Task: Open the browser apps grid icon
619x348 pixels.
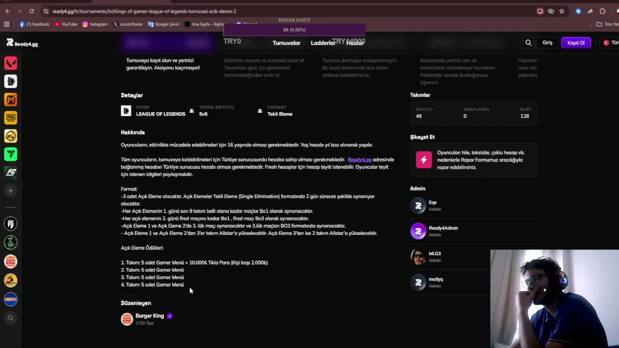Action: pos(7,24)
